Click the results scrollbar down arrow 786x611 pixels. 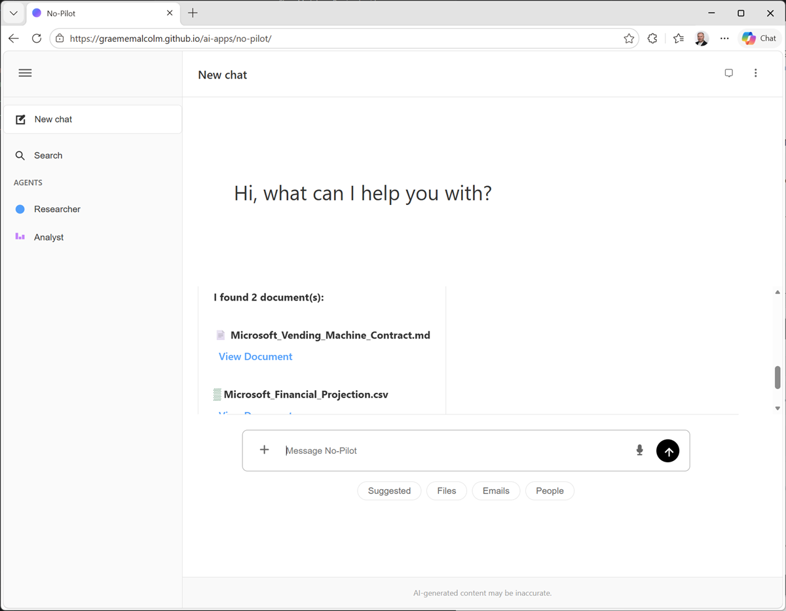click(777, 408)
